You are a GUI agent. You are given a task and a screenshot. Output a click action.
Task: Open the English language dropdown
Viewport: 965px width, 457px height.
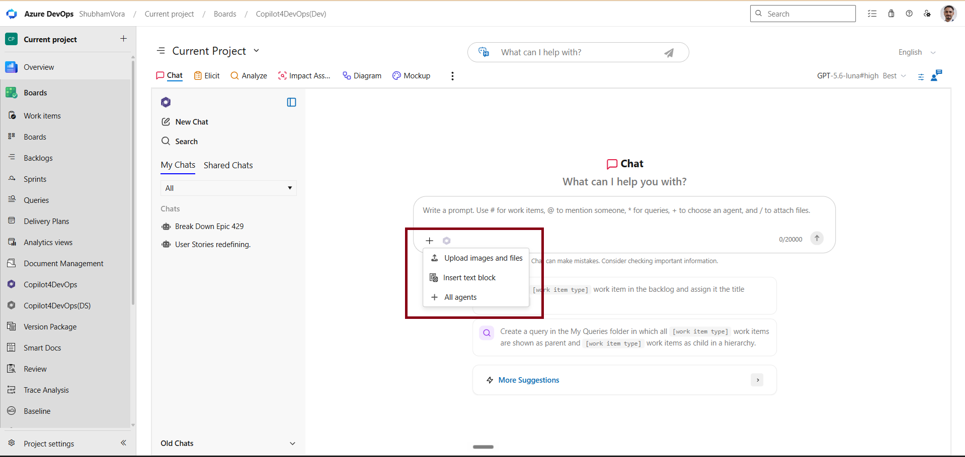point(917,52)
